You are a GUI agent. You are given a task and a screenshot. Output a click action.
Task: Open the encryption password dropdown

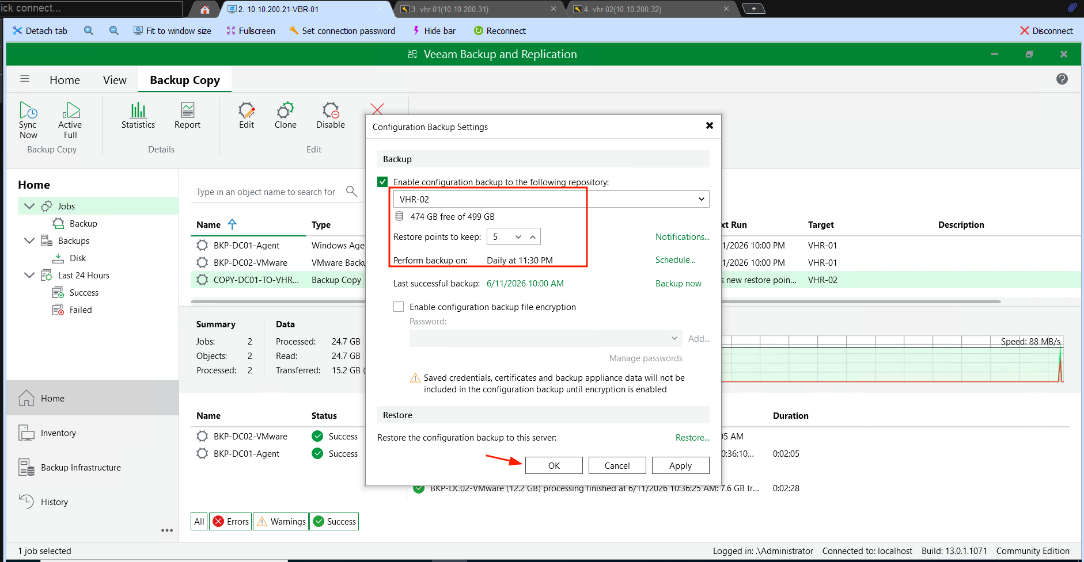pyautogui.click(x=674, y=338)
